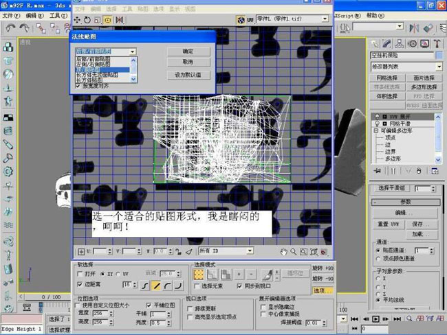This screenshot has height=335, width=447.
Task: Open the 所有 ID material dropdown
Action: (250, 251)
